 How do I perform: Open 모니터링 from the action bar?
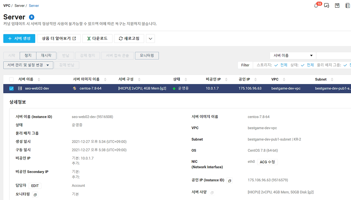pos(147,56)
